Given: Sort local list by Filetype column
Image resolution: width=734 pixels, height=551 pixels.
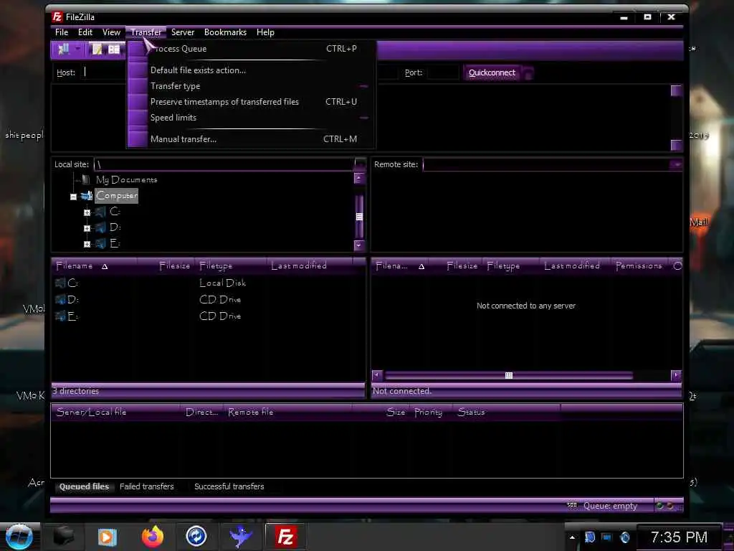Looking at the screenshot, I should coord(229,266).
